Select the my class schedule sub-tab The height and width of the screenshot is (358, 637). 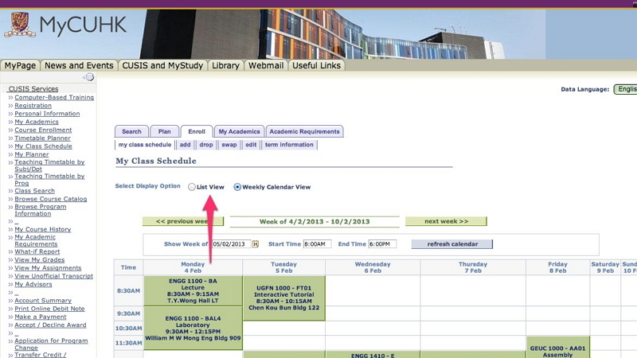pos(145,145)
